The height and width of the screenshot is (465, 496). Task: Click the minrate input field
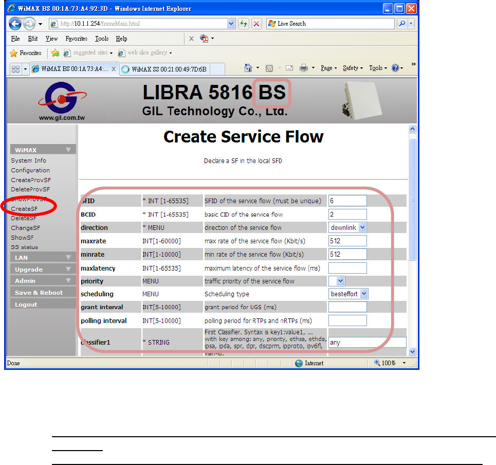[347, 254]
